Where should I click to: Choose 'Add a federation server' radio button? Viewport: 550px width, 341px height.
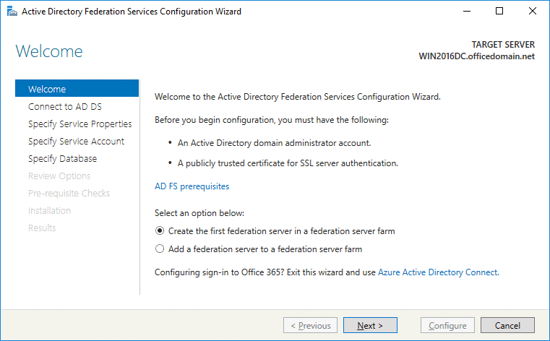point(160,249)
